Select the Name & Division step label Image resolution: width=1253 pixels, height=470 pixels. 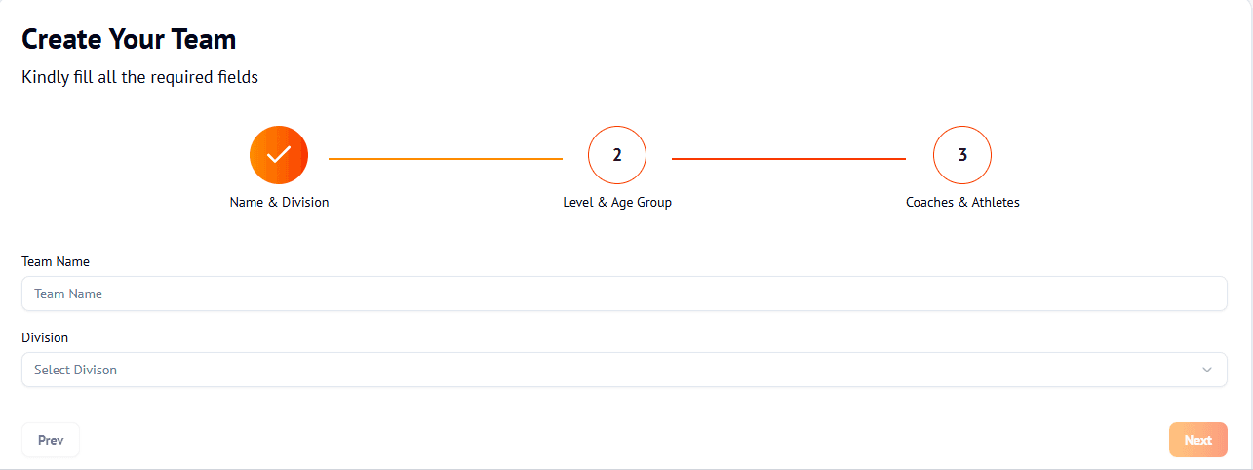pos(279,203)
